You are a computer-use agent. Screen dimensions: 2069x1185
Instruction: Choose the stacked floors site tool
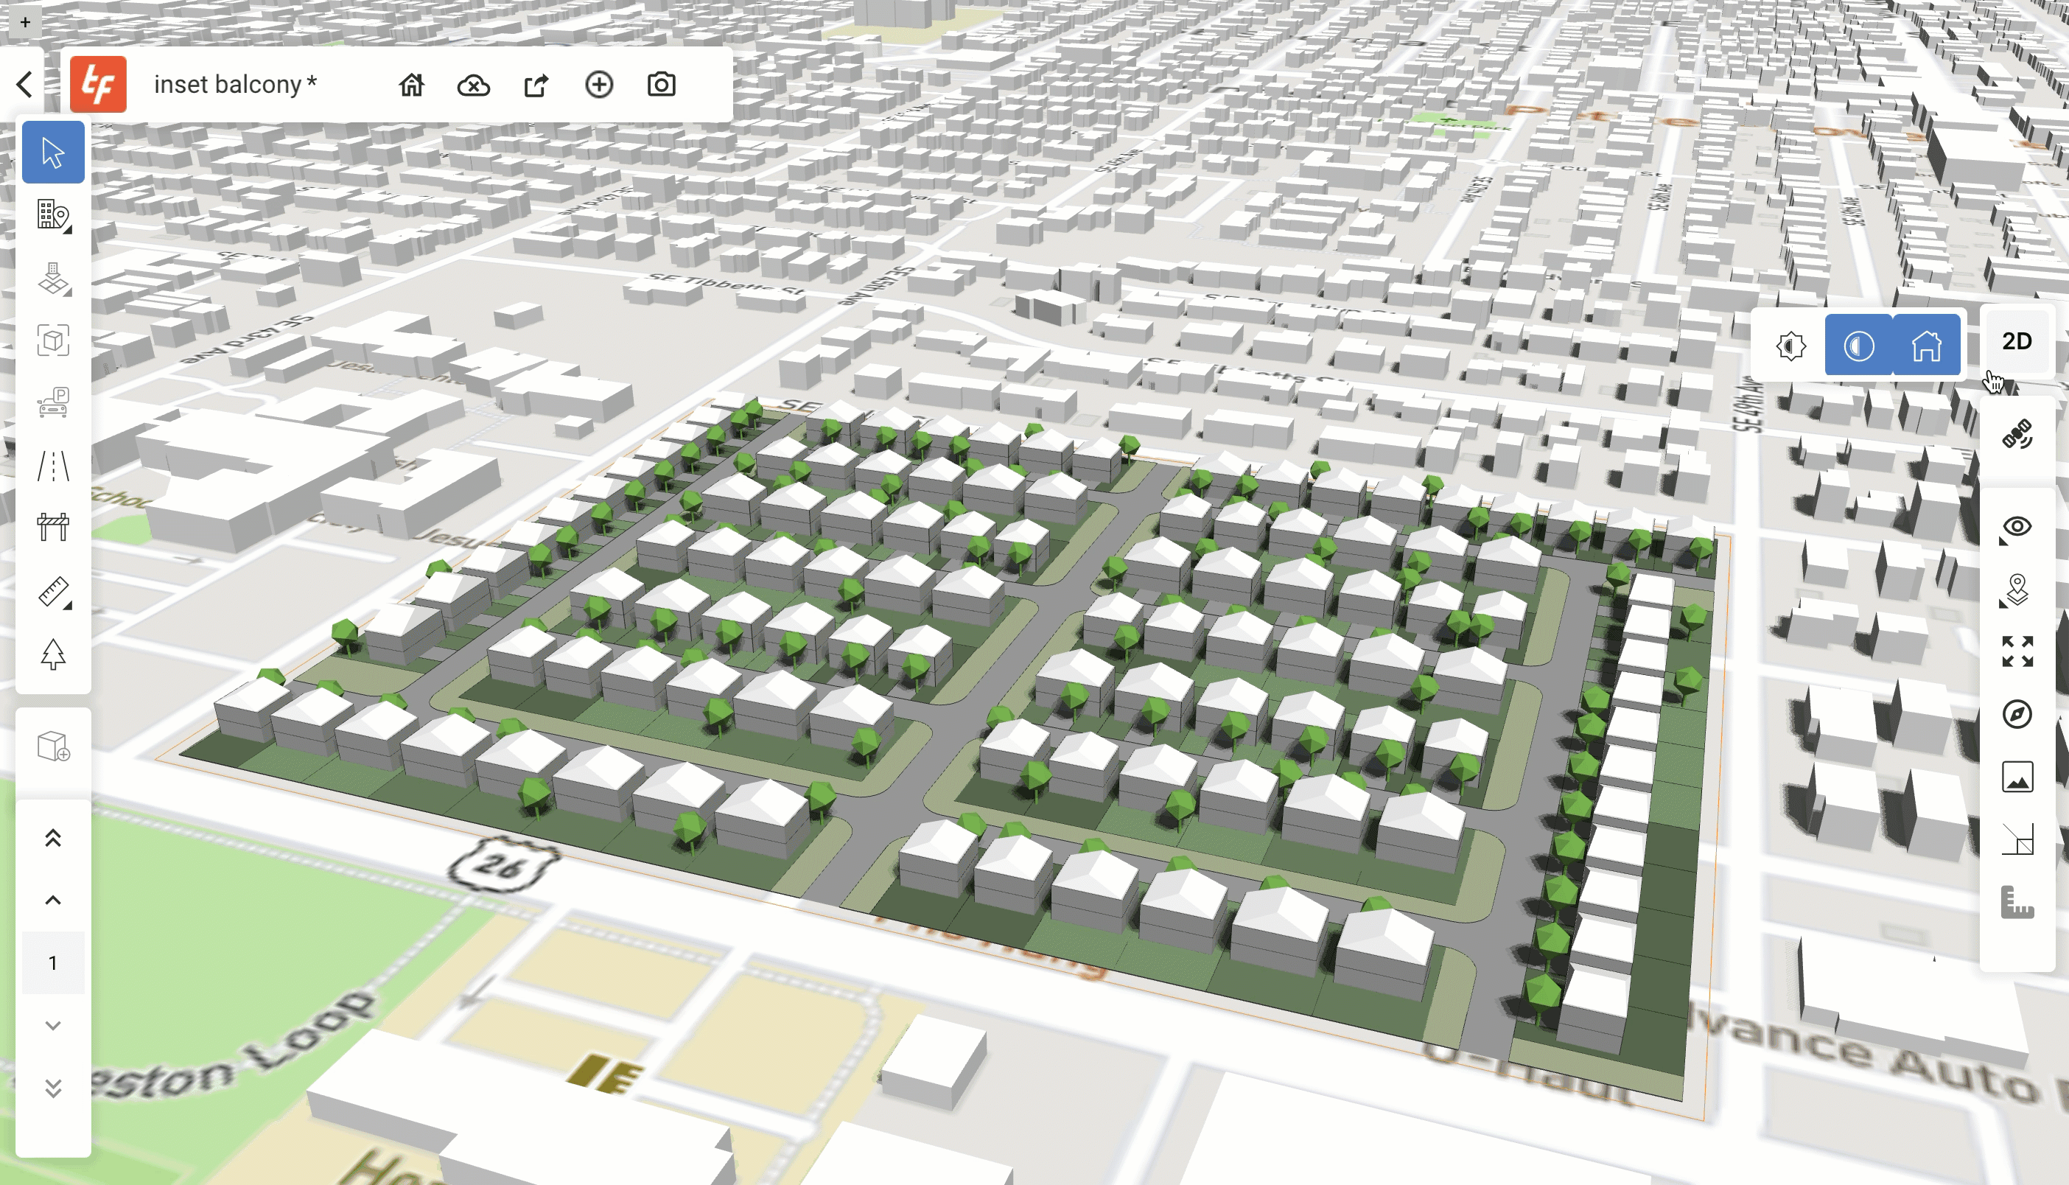53,279
